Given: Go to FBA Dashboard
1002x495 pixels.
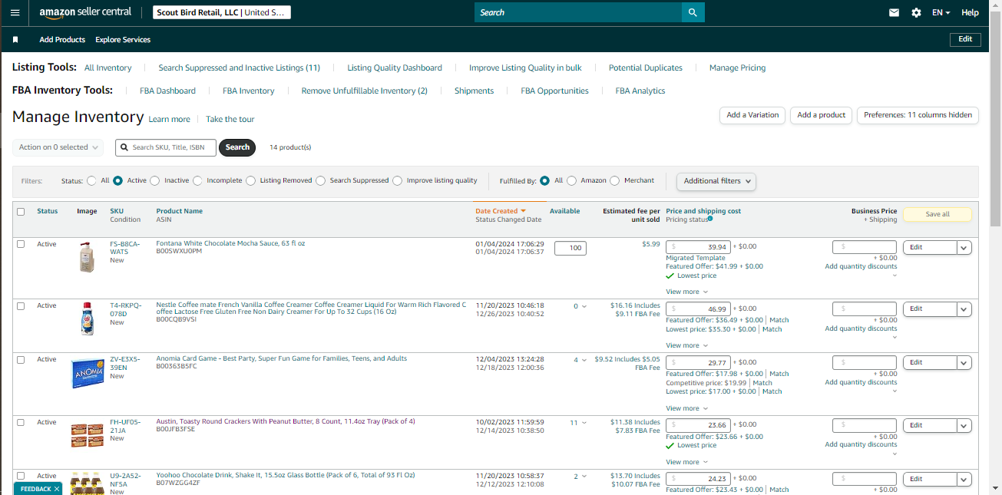Looking at the screenshot, I should click(167, 91).
